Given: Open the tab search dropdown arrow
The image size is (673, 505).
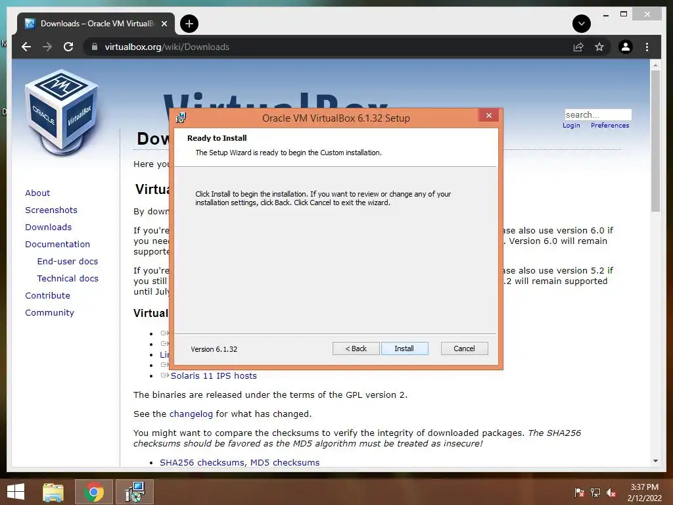Looking at the screenshot, I should click(x=582, y=24).
